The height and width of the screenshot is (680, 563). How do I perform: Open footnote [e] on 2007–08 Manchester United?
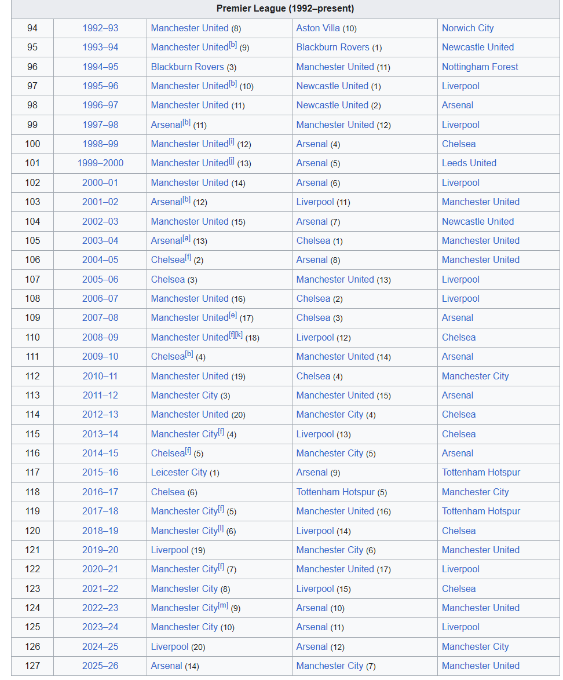[233, 315]
